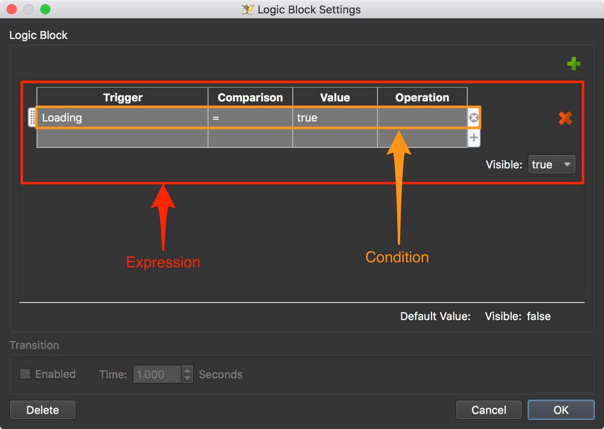This screenshot has width=604, height=429.
Task: Open the Comparison cell for the Loading row
Action: (x=250, y=117)
